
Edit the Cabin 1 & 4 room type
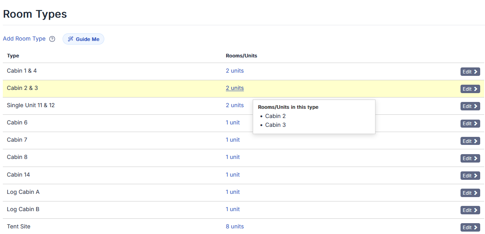coord(470,72)
